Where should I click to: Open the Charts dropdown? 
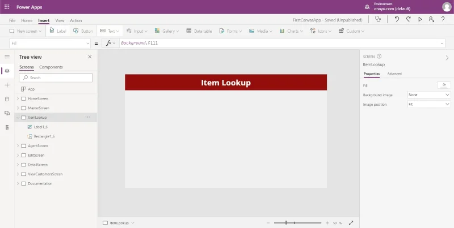tap(291, 31)
